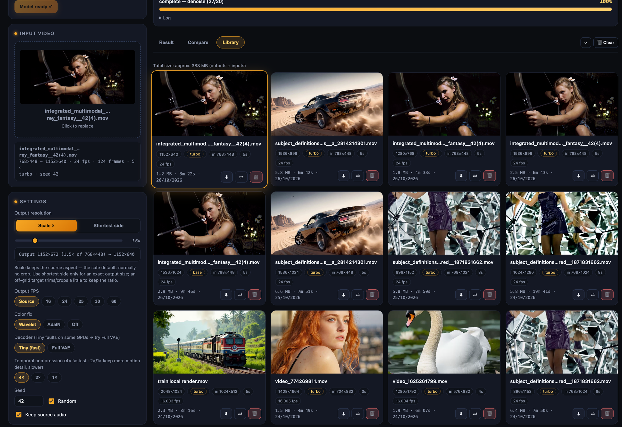
Task: Open the red-haired woman video thumbnail
Action: [327, 342]
